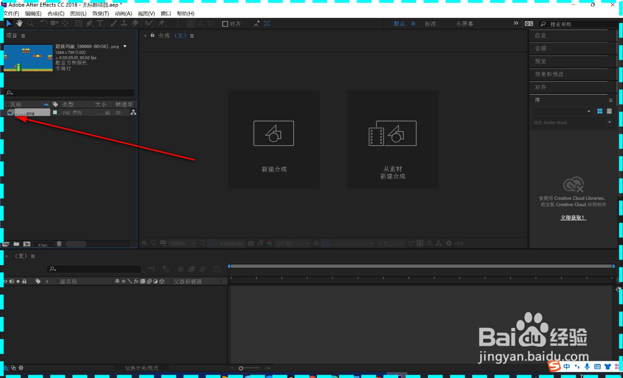
Task: Toggle the motion blur switch in timeline
Action: coord(202,269)
